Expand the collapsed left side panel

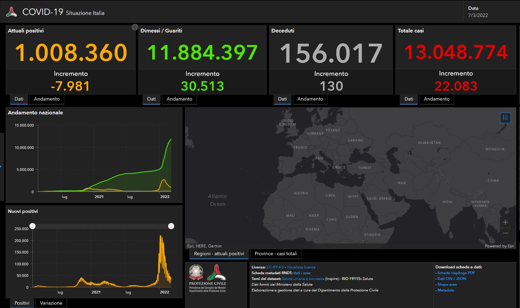(1, 167)
